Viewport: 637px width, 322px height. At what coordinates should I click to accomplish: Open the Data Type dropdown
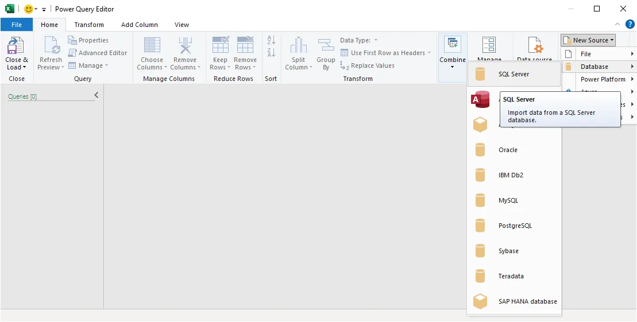pos(358,40)
